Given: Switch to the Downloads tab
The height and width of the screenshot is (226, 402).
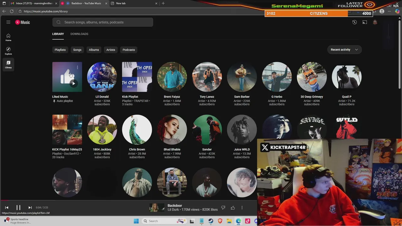Looking at the screenshot, I should pos(79,34).
